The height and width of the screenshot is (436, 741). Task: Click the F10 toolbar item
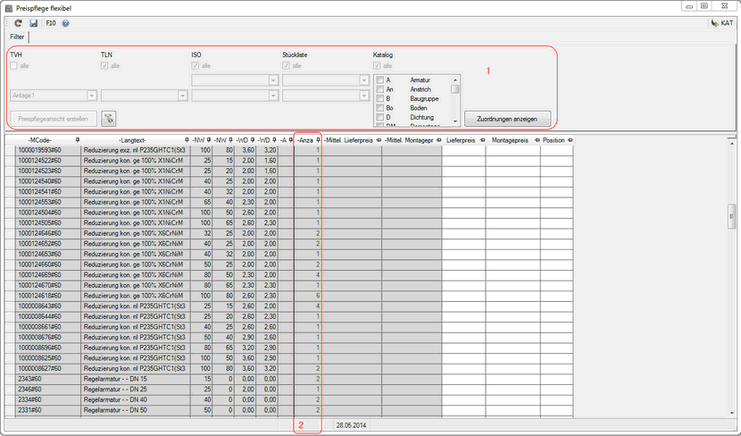(x=51, y=23)
